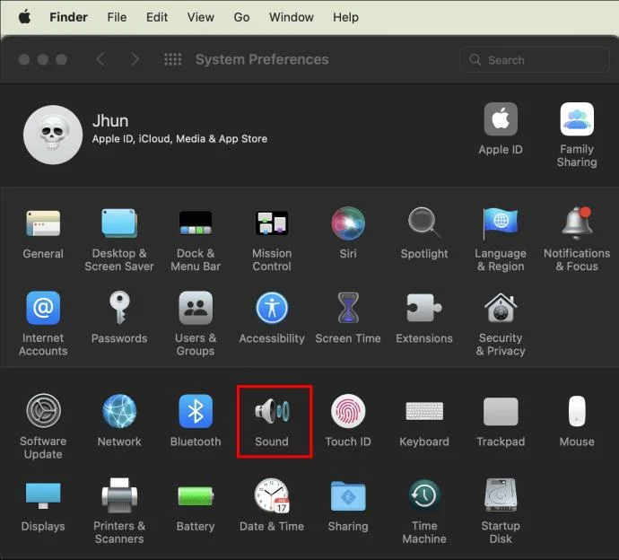Click the Jhun account name
Viewport: 619px width, 560px height.
[110, 121]
